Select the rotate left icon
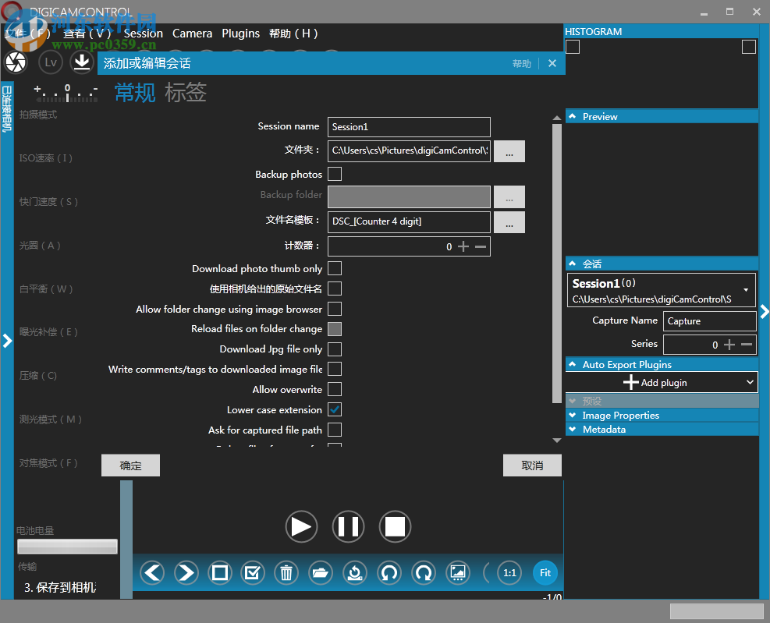The image size is (770, 623). coord(389,572)
